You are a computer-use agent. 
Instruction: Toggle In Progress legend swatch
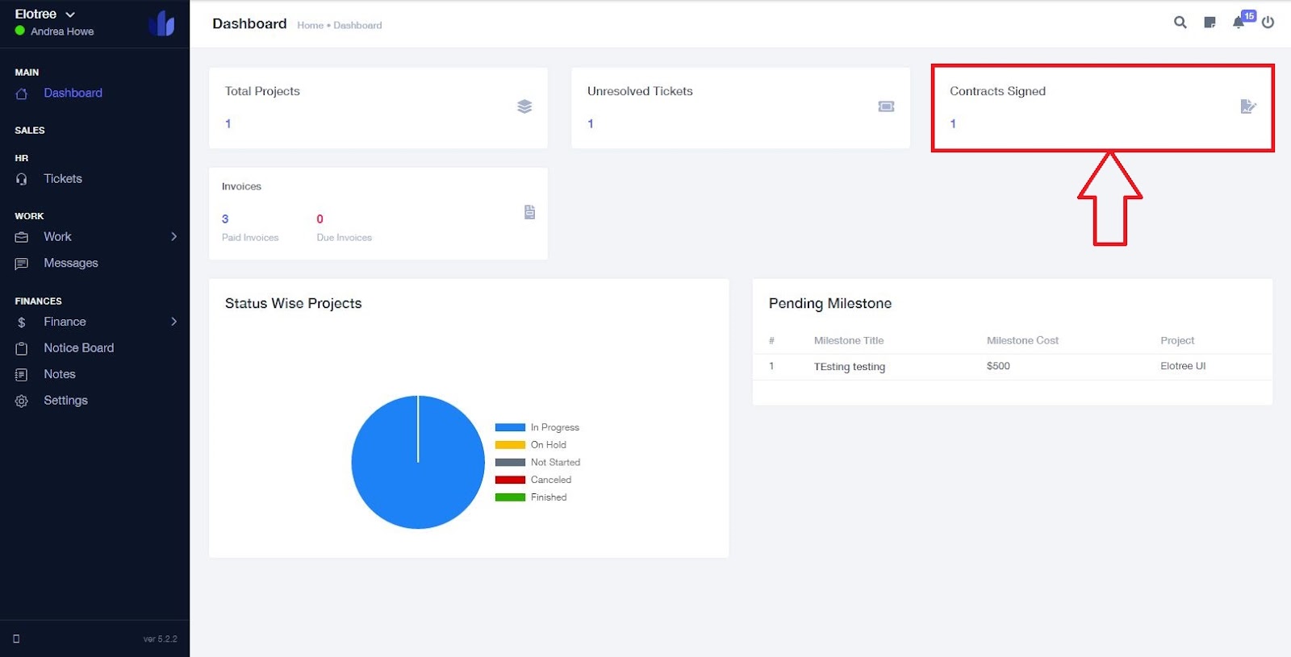tap(510, 427)
